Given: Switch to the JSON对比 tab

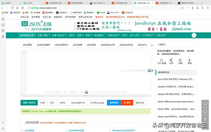Looking at the screenshot, I should coord(142,45).
